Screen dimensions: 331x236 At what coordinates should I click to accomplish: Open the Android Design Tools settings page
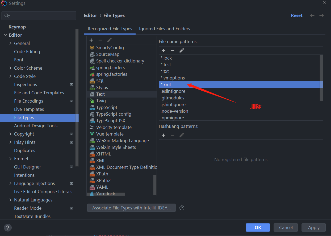[x=36, y=126]
